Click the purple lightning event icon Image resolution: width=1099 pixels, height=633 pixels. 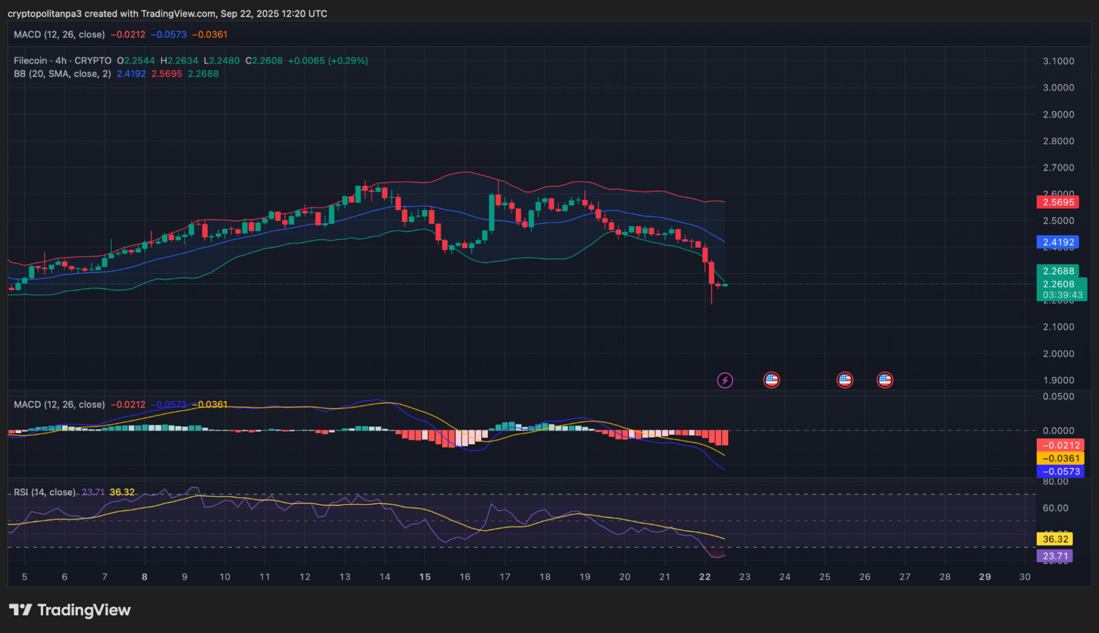[725, 380]
